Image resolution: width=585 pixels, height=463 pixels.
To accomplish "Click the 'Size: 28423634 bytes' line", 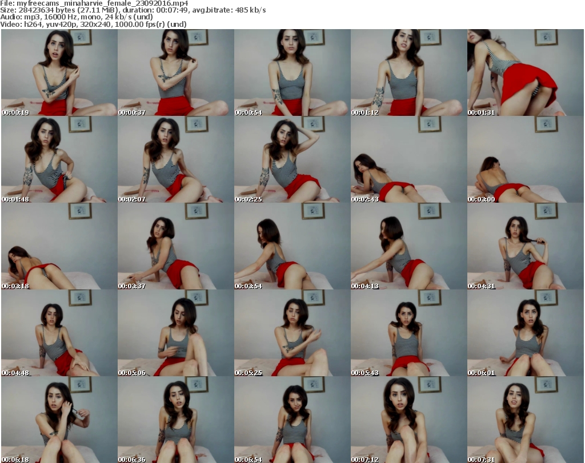I will tap(133, 10).
